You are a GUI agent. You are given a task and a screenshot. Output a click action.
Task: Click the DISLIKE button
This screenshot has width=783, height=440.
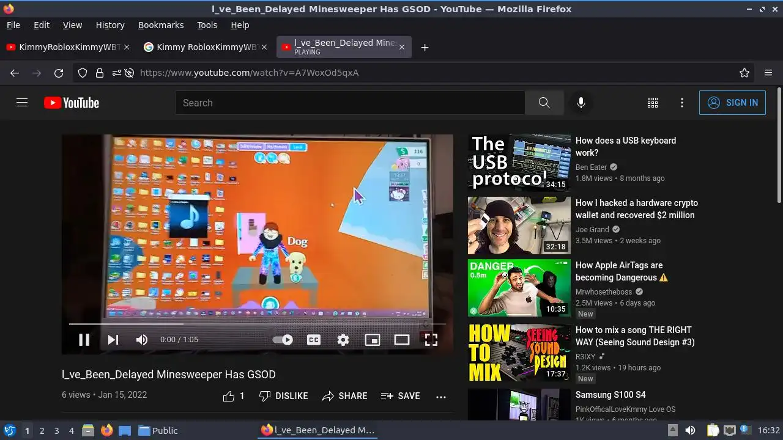[283, 396]
